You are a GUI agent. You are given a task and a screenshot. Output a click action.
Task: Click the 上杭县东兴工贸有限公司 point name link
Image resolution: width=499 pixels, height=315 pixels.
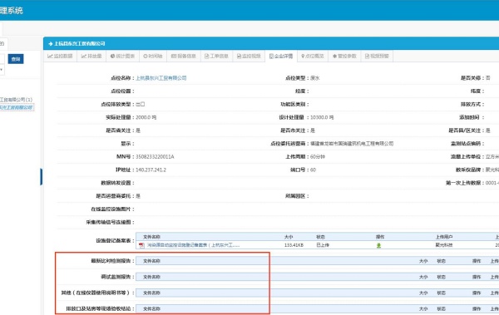pos(161,78)
